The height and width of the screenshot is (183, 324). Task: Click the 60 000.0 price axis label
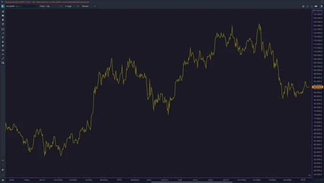coord(318,144)
